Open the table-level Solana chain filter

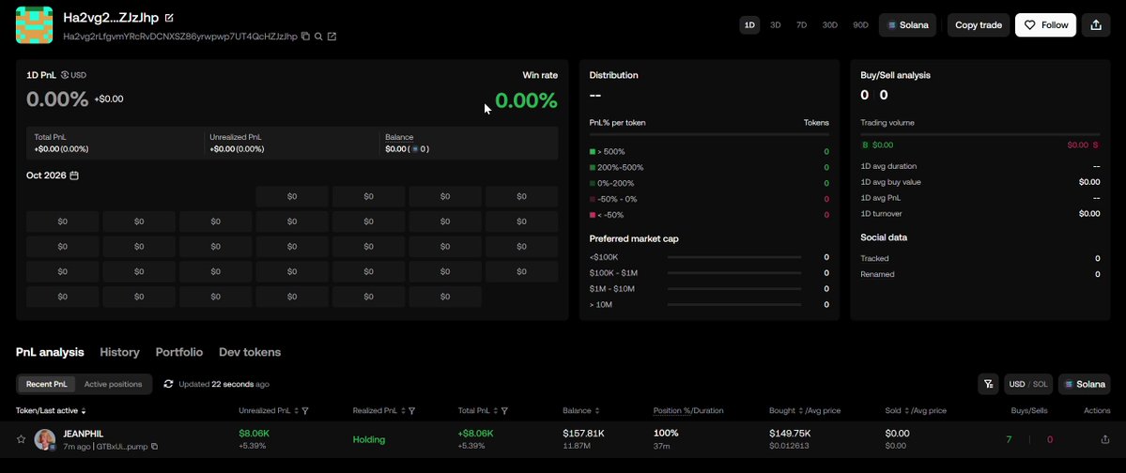tap(1085, 384)
